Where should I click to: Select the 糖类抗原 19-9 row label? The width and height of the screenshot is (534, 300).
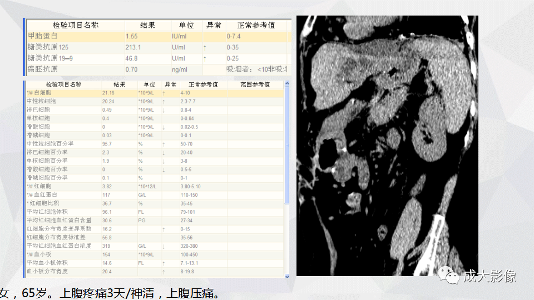[50, 58]
